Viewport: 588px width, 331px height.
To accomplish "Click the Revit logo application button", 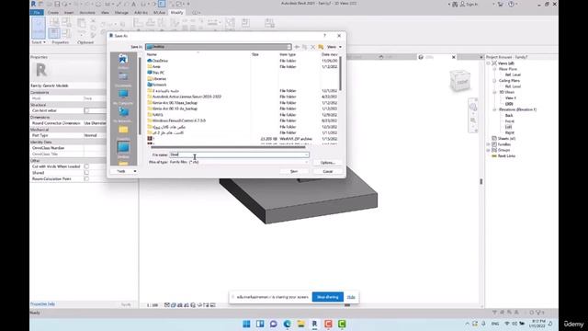I will tap(33, 4).
